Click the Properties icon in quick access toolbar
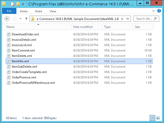 click(x=12, y=4)
